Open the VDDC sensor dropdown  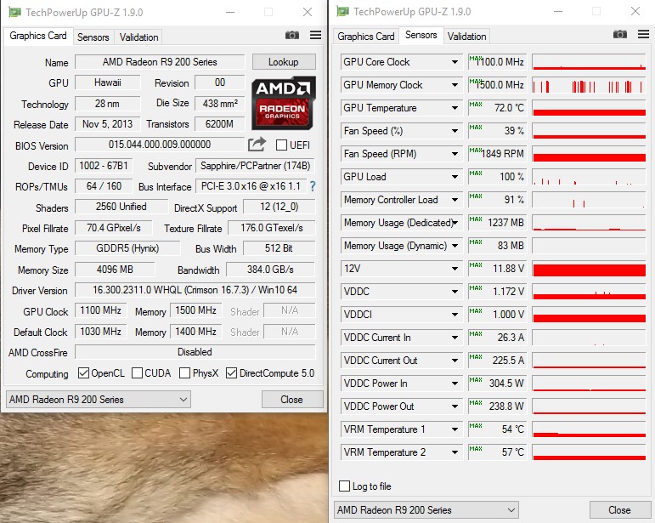click(x=455, y=292)
